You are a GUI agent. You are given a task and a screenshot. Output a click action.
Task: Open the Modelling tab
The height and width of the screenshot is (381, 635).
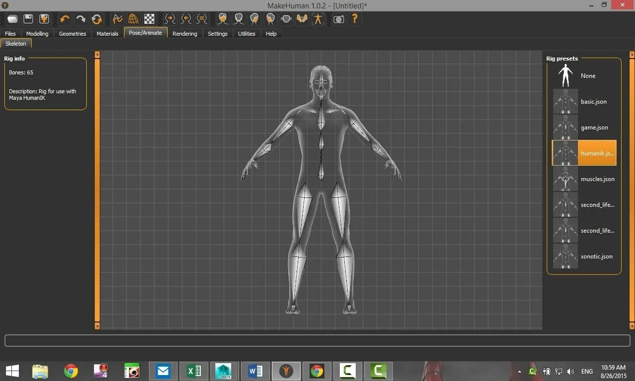pyautogui.click(x=37, y=33)
